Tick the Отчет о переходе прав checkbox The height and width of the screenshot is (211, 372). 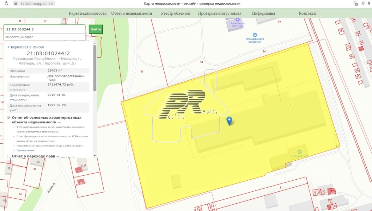coord(9,156)
